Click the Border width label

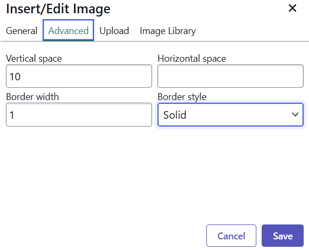click(32, 97)
